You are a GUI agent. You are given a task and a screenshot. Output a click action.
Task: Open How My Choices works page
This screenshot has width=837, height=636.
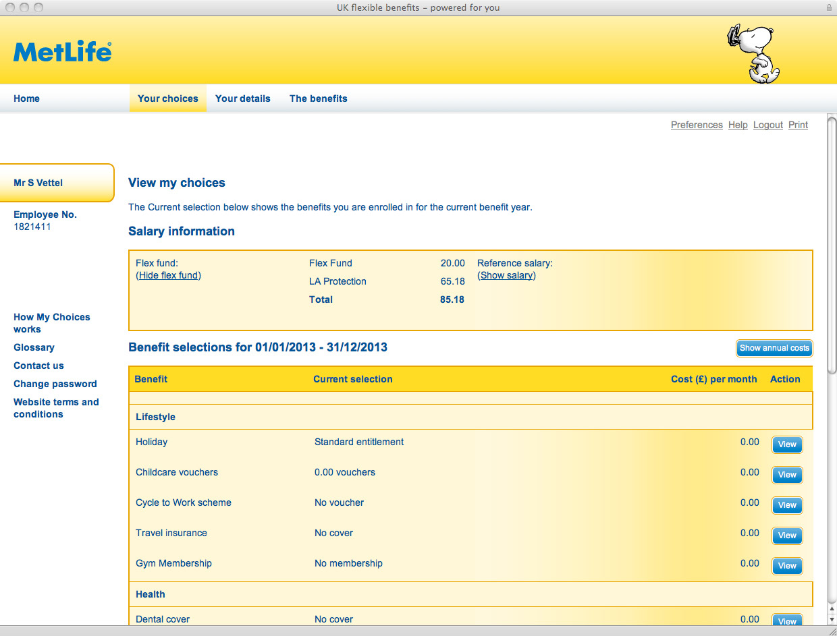point(52,323)
